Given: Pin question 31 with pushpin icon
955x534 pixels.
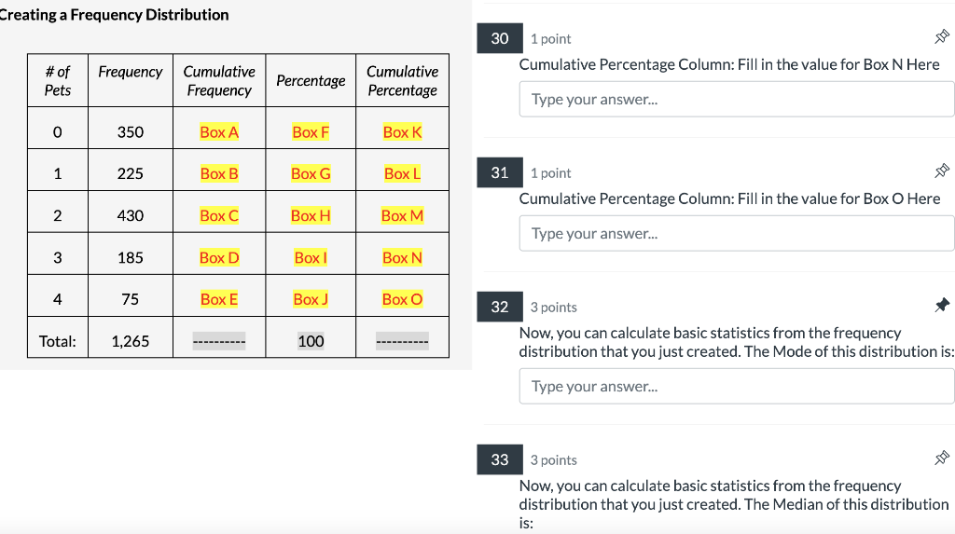Looking at the screenshot, I should pyautogui.click(x=942, y=171).
